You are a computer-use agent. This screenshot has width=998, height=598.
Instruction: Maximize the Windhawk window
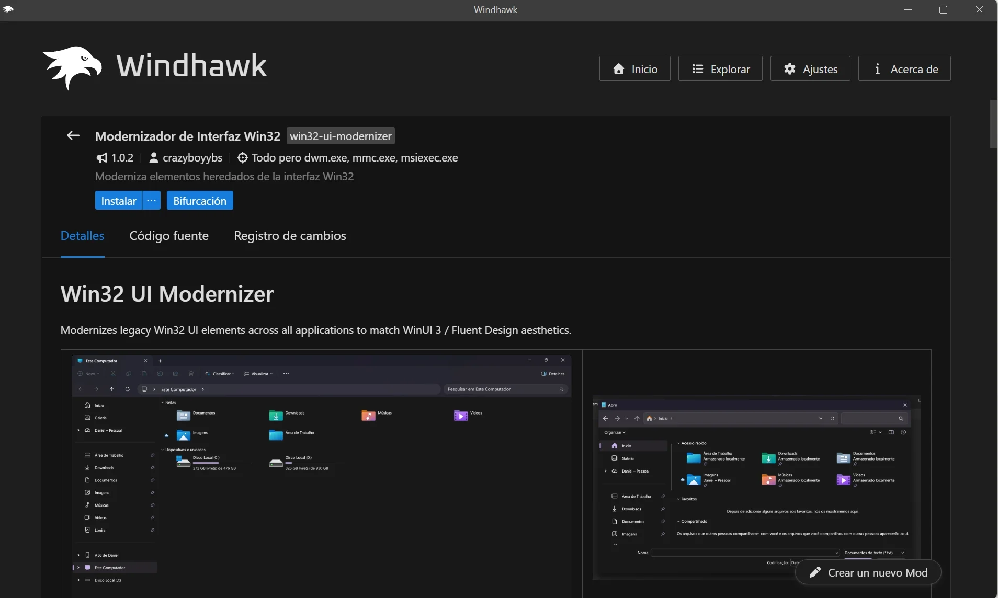(944, 10)
